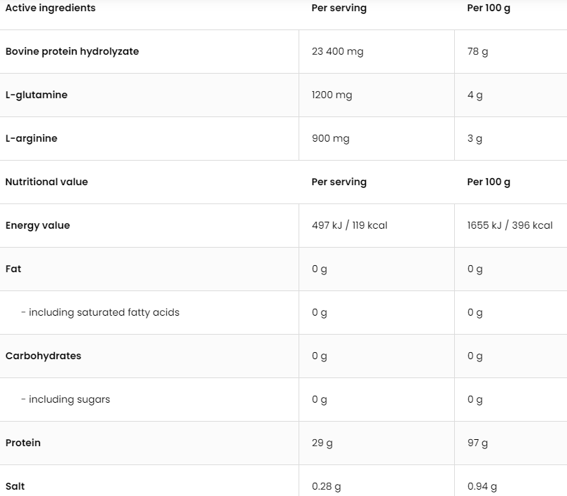Select the "L-glutamine" row label

coord(36,95)
